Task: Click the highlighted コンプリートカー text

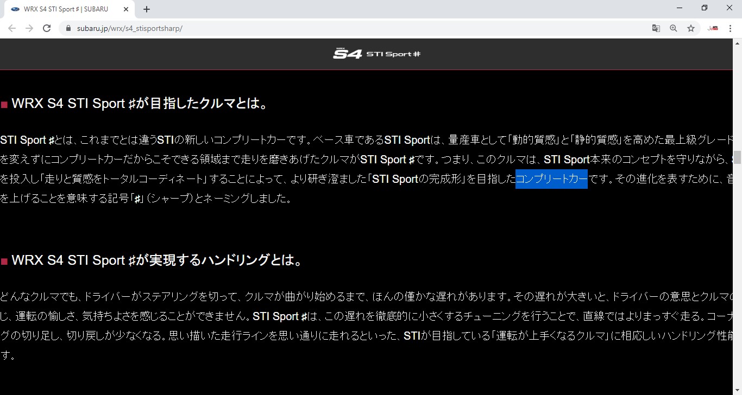Action: (x=551, y=179)
